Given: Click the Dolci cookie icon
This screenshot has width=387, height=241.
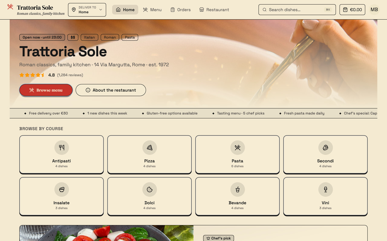Looking at the screenshot, I should click(150, 189).
